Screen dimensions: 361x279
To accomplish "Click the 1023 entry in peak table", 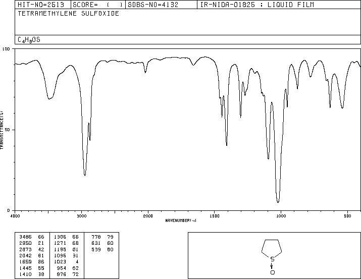I will tap(60, 262).
